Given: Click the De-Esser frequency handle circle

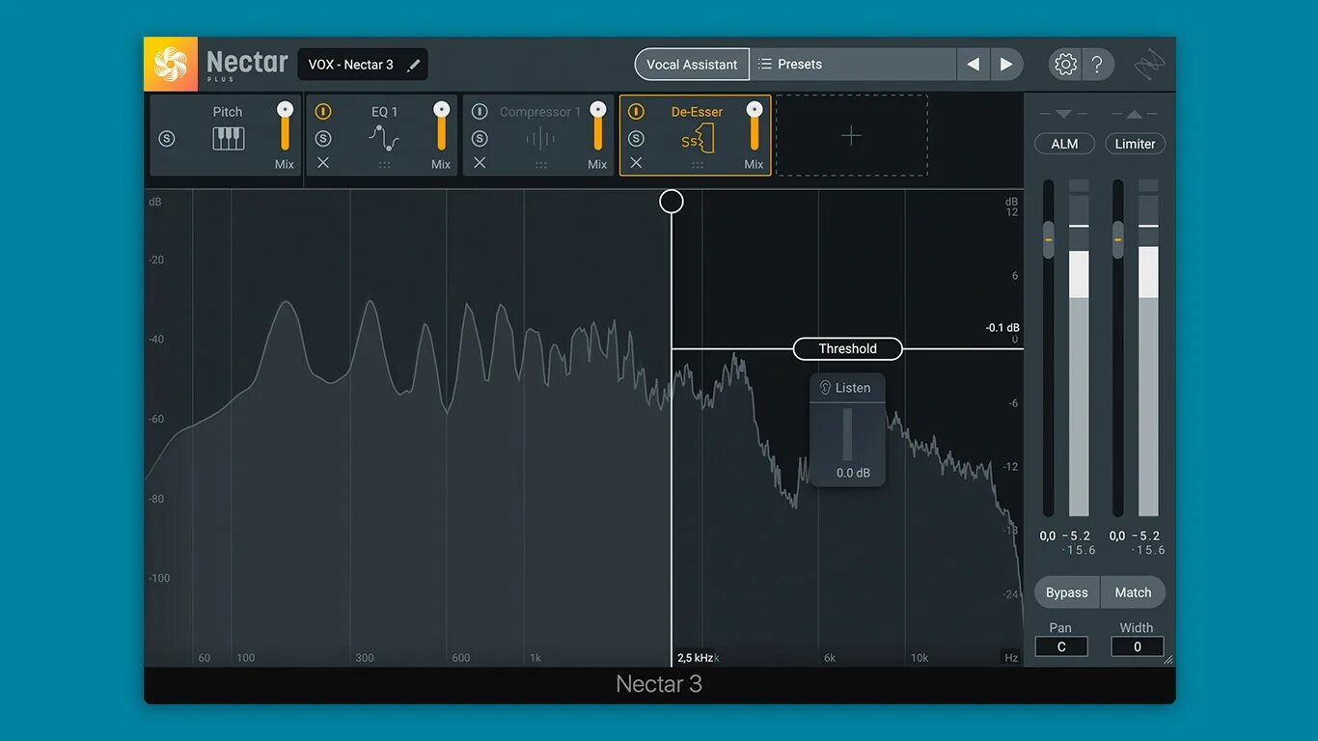Looking at the screenshot, I should tap(672, 201).
